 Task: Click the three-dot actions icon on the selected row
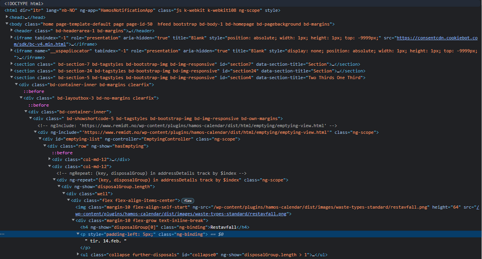pyautogui.click(x=4, y=234)
